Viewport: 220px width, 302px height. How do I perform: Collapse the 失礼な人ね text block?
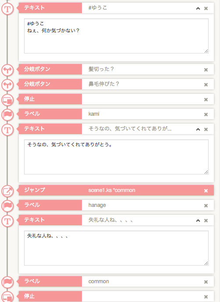click(x=198, y=220)
